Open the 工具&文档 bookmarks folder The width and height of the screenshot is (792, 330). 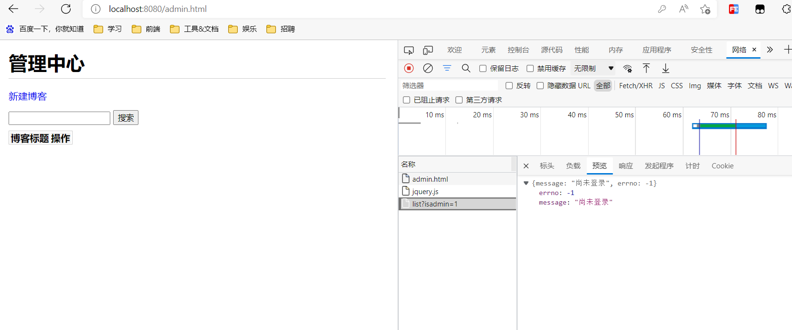click(194, 29)
